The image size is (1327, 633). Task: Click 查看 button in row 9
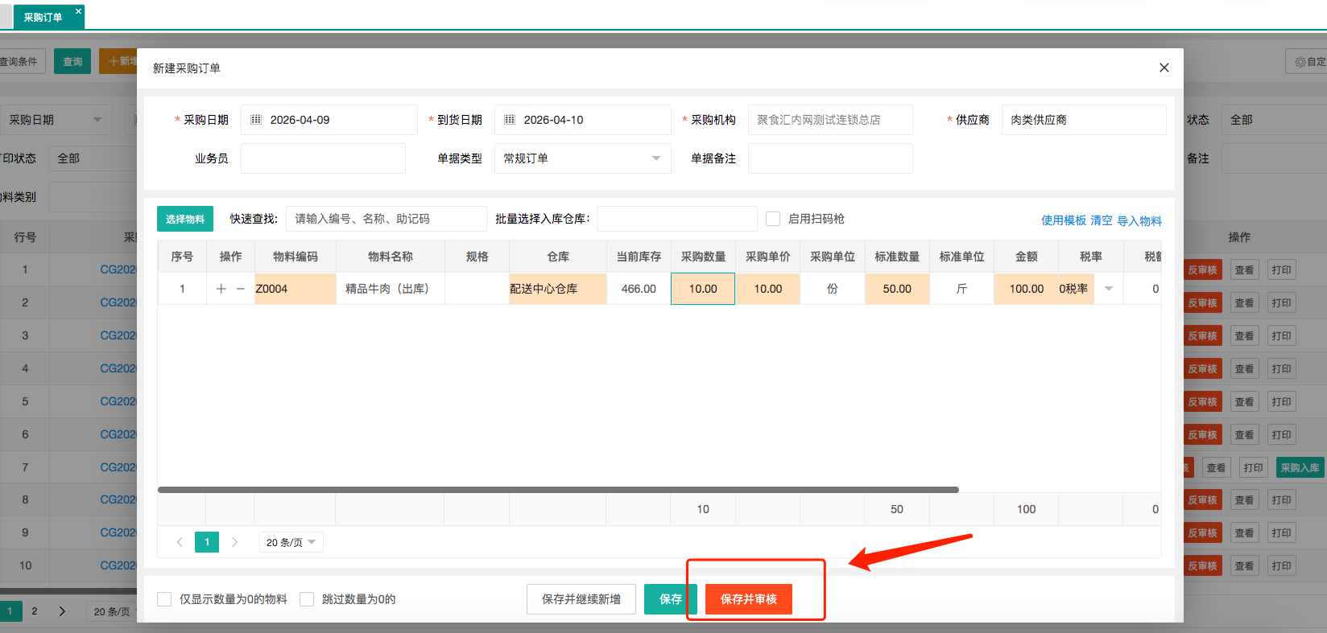[1244, 532]
